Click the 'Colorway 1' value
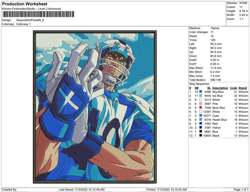Screen dimensions: 250x192 click(x=23, y=24)
